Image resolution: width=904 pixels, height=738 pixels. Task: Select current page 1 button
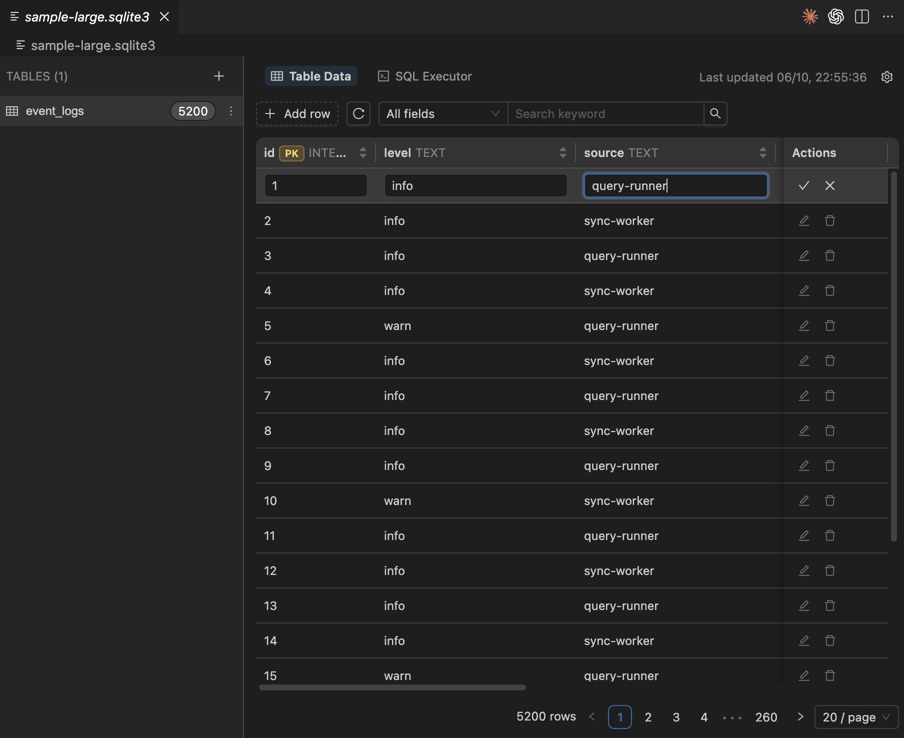click(620, 717)
